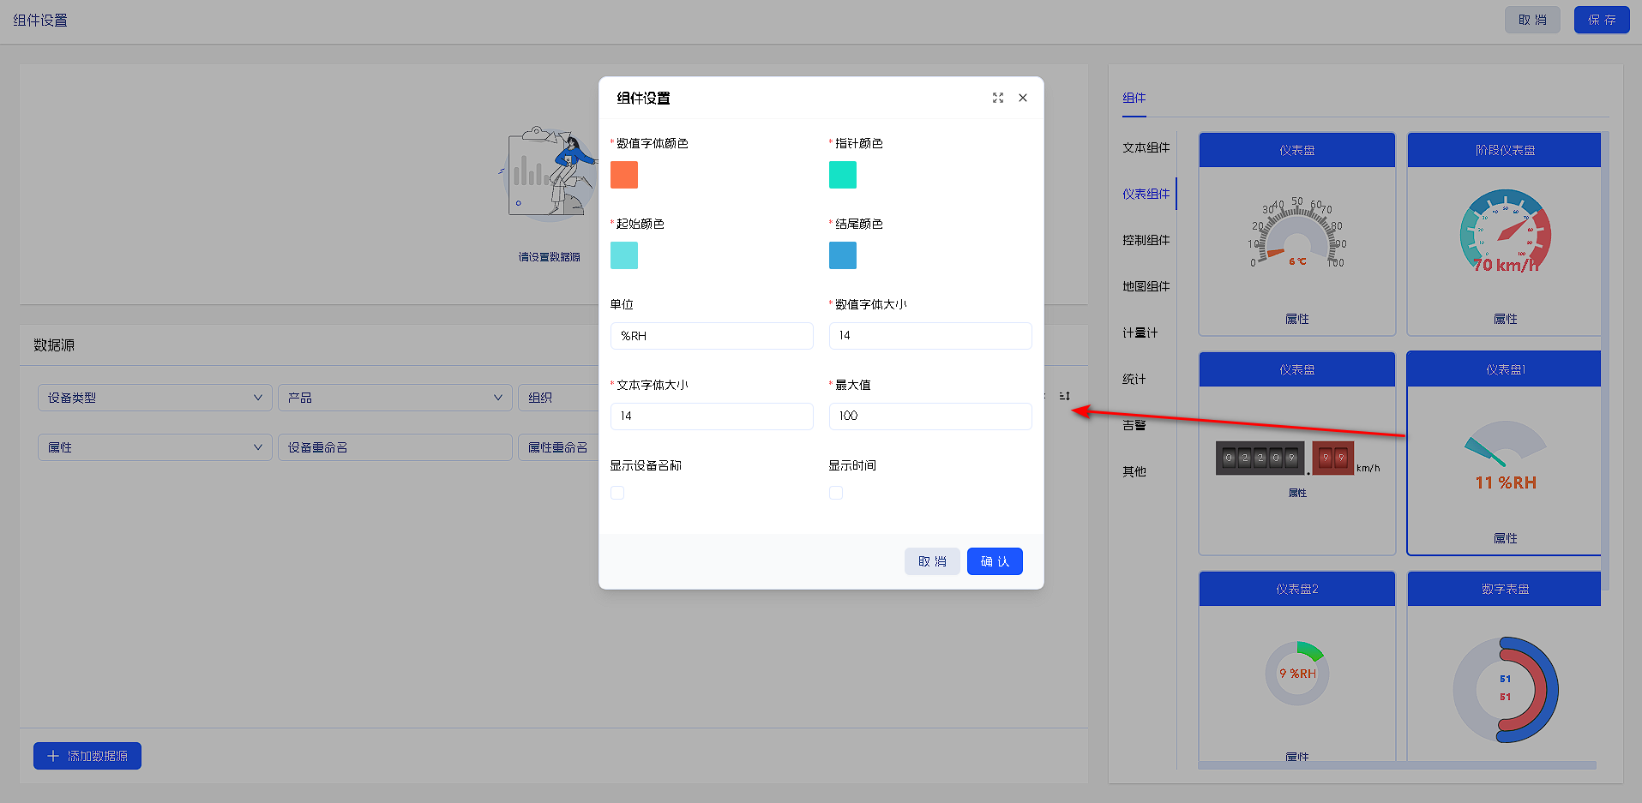The image size is (1642, 803).
Task: Switch to 文本组件 category
Action: point(1146,147)
